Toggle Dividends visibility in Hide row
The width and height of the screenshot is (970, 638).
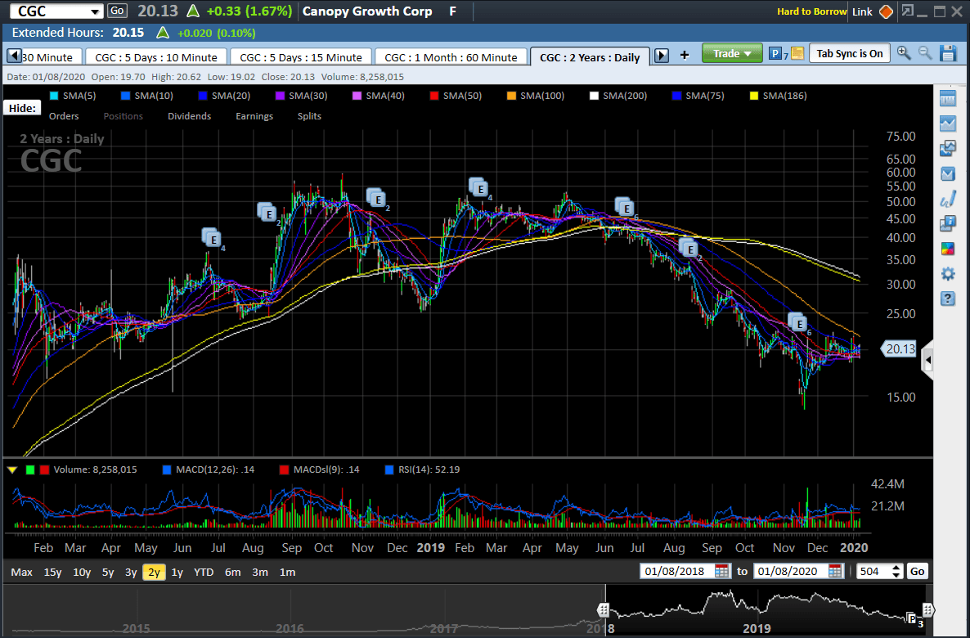coord(189,116)
